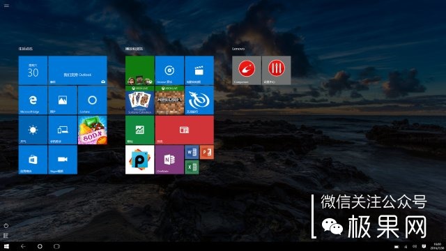
Task: Open the blue dragon logo tile
Action: (199, 100)
